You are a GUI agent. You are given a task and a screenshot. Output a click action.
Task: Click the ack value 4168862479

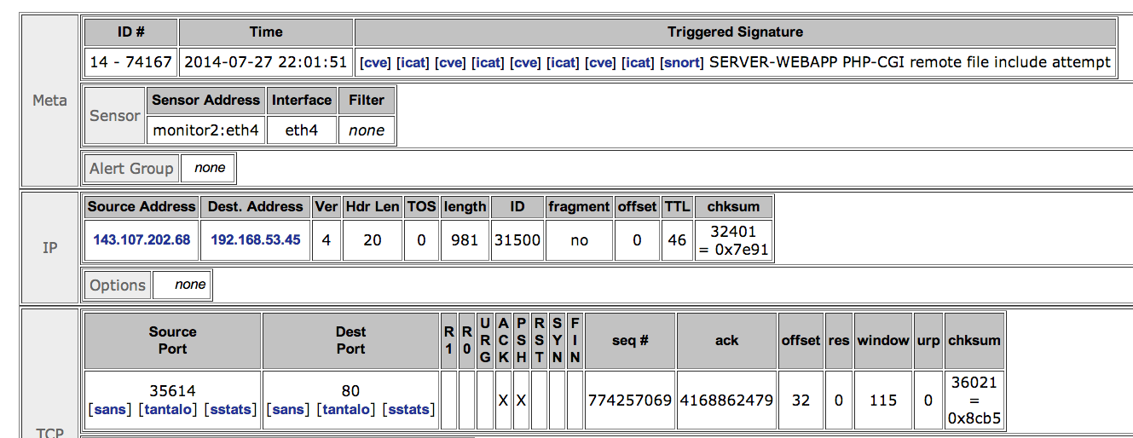[x=726, y=400]
